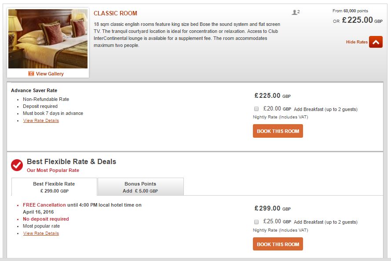Select the Best Flexible Rate tab
The width and height of the screenshot is (391, 261).
tap(54, 187)
